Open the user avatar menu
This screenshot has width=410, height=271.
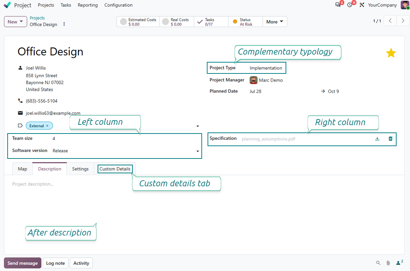click(405, 5)
